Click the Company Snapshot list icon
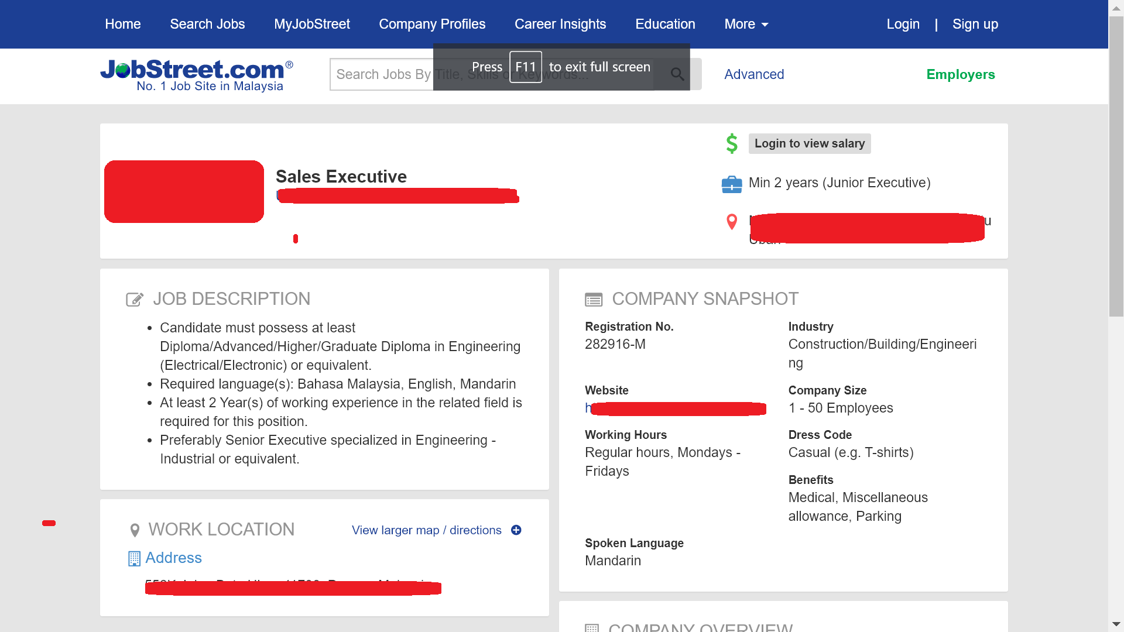Screen dimensions: 1124x632 [x=594, y=300]
